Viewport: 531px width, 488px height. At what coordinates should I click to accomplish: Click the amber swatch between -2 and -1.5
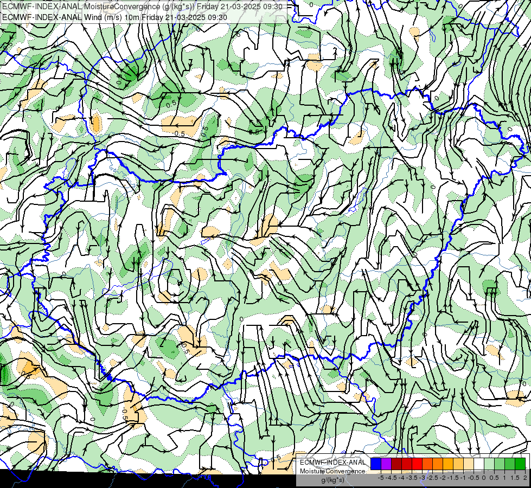pos(448,464)
